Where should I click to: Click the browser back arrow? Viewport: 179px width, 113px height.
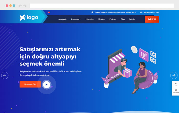[x=20, y=6]
